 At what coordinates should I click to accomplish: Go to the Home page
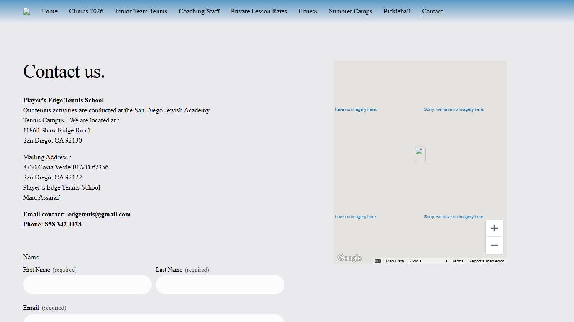49,11
